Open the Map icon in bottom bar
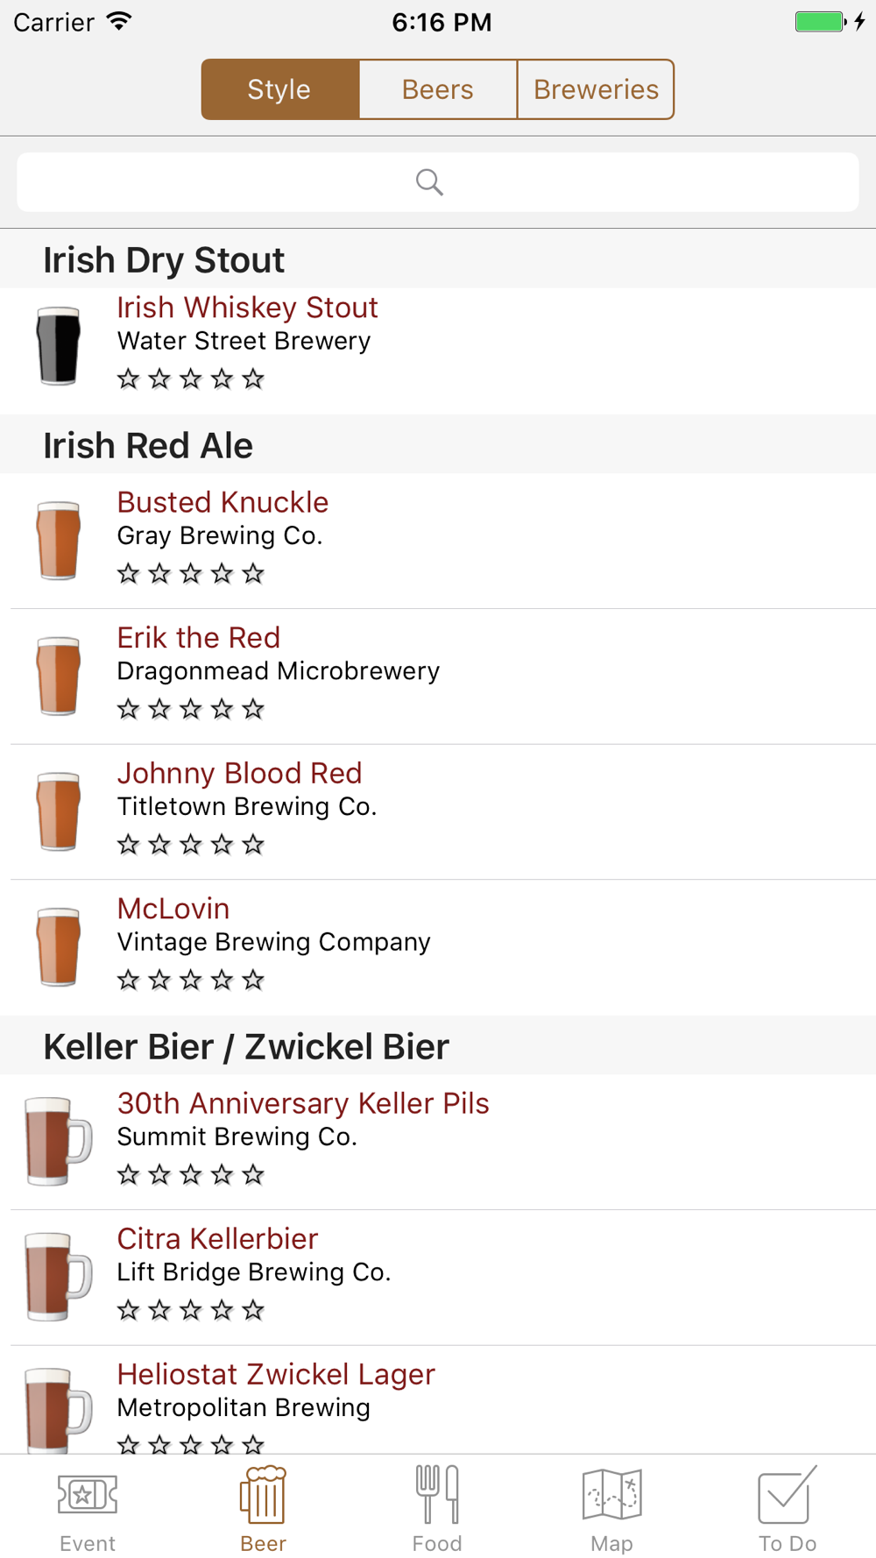The height and width of the screenshot is (1558, 876). (x=611, y=1494)
